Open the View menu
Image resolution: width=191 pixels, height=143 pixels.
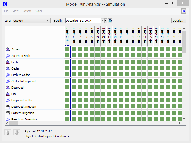click(15, 11)
